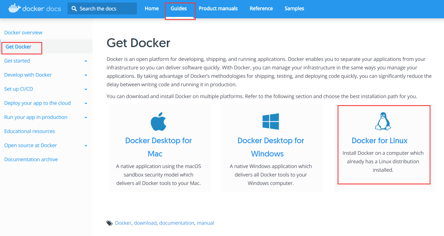Open Educational resources link
Image resolution: width=444 pixels, height=236 pixels.
click(30, 131)
